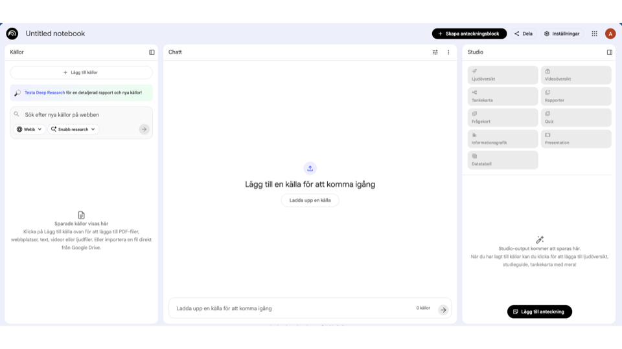Image resolution: width=622 pixels, height=349 pixels.
Task: Submit web source search arrow
Action: pos(144,129)
